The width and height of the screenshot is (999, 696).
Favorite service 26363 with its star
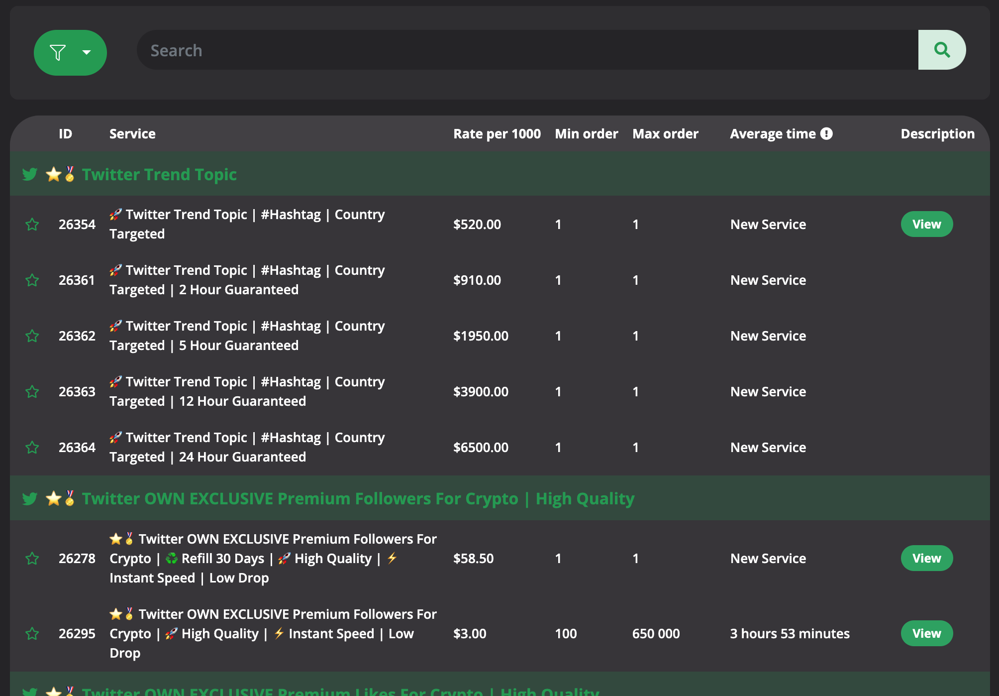tap(32, 392)
